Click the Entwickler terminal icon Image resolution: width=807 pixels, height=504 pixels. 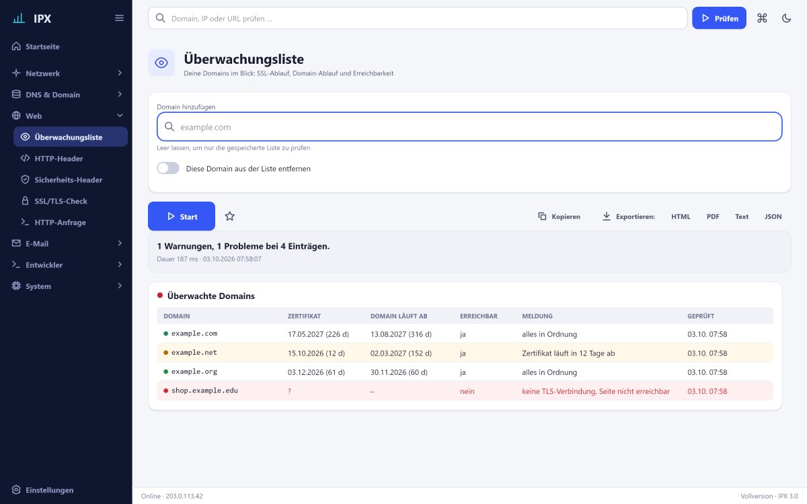tap(17, 265)
